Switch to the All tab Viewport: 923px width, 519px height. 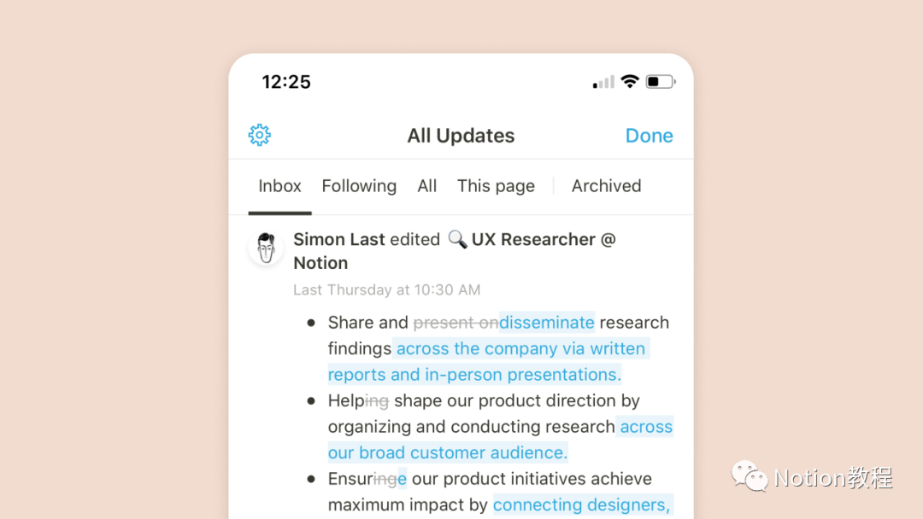tap(427, 186)
